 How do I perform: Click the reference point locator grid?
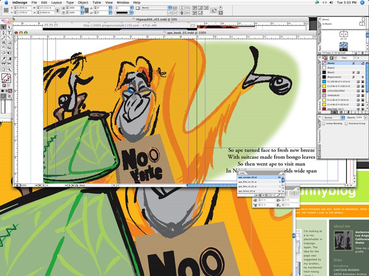pos(6,10)
